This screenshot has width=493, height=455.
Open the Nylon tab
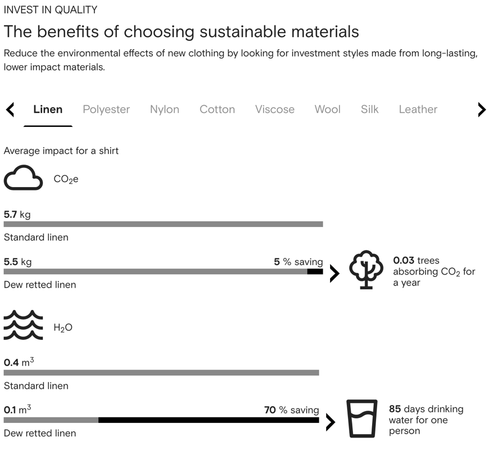(x=165, y=110)
